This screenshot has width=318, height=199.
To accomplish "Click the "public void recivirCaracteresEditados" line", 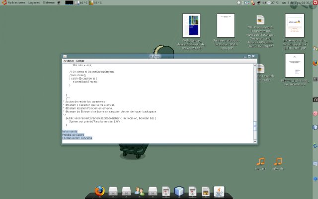I will point(111,118).
